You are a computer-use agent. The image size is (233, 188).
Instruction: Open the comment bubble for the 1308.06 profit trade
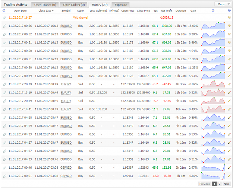pyautogui.click(x=229, y=26)
